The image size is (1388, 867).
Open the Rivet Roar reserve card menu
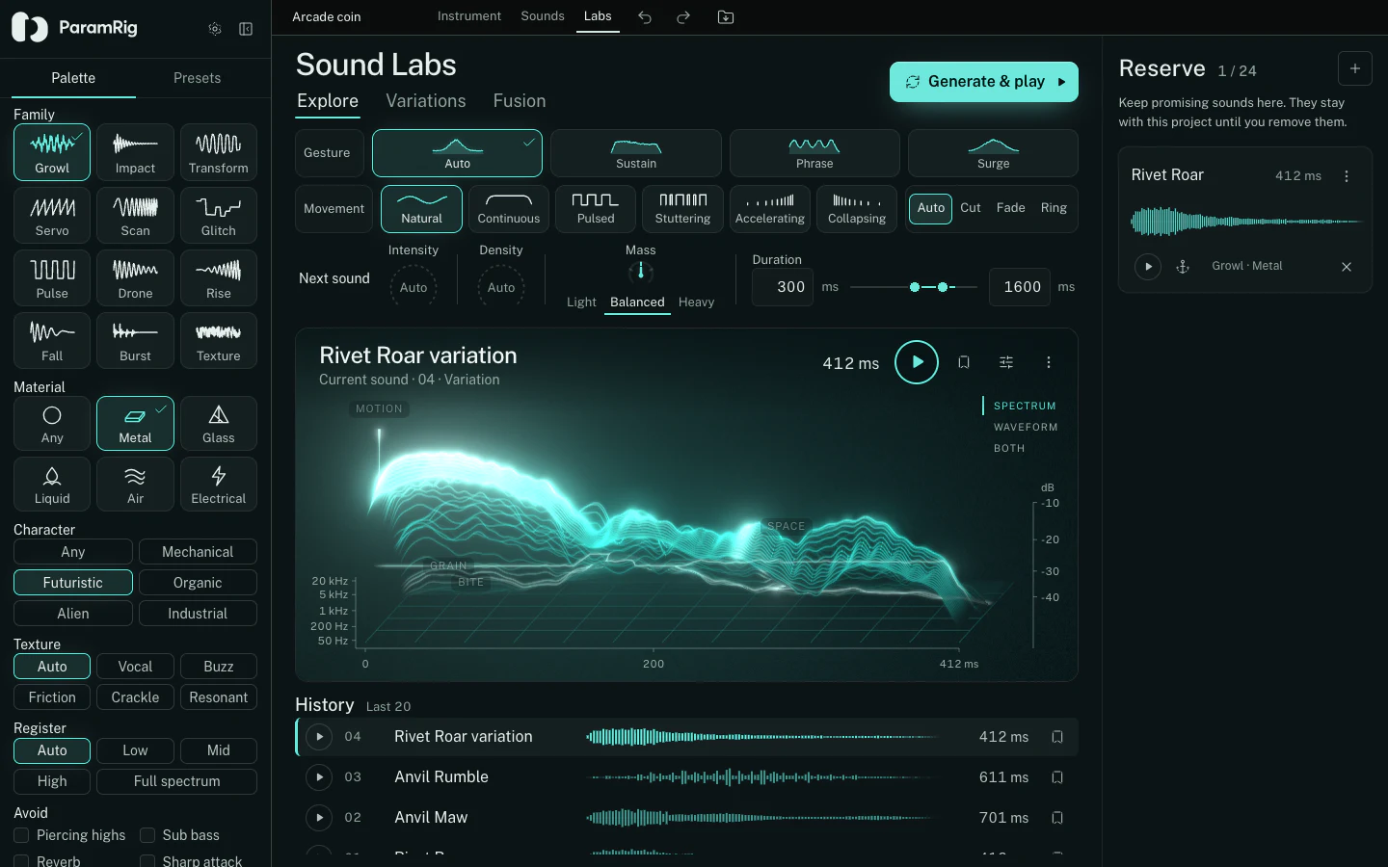coord(1347,176)
